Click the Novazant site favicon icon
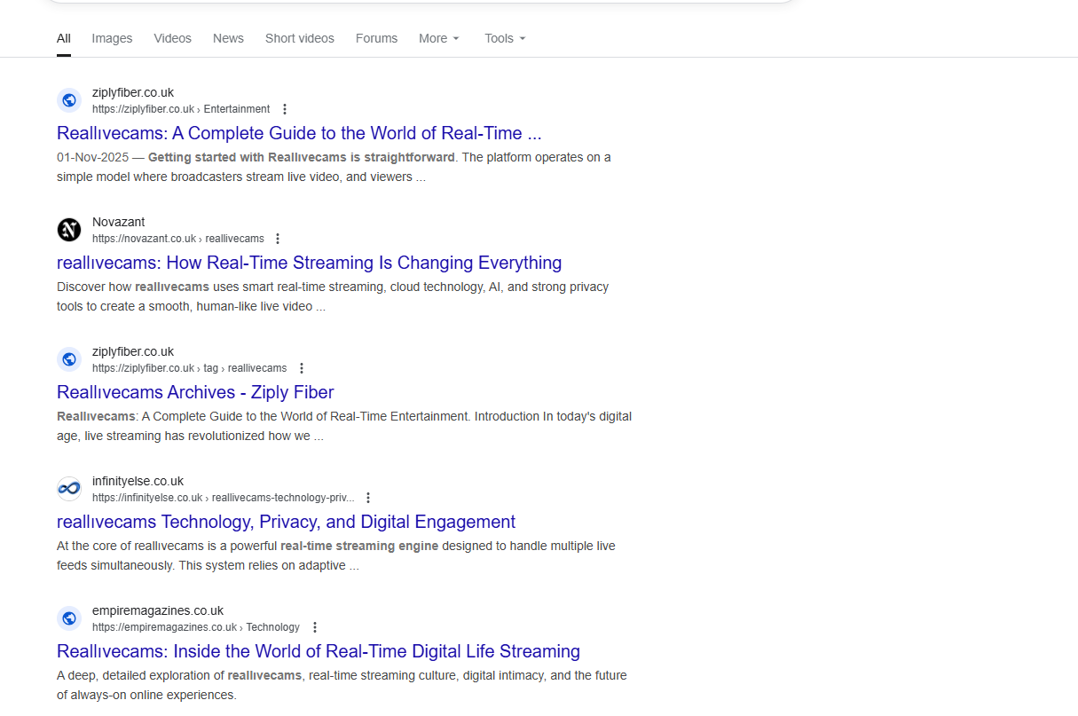Screen dimensions: 1078x716 69,230
